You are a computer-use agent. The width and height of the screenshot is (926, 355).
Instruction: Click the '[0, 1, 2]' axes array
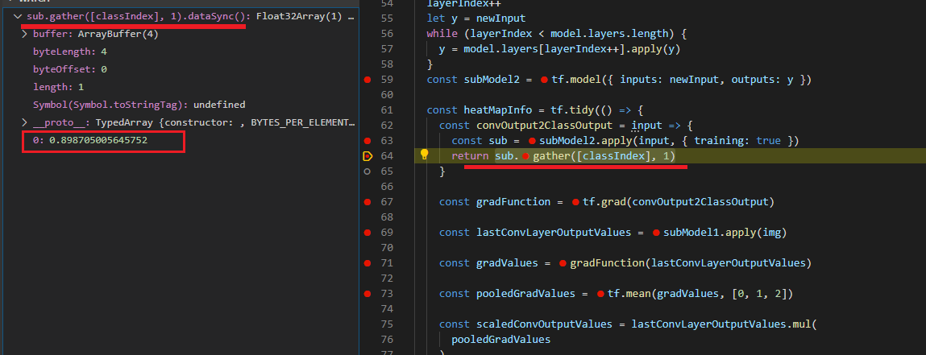[x=758, y=295]
